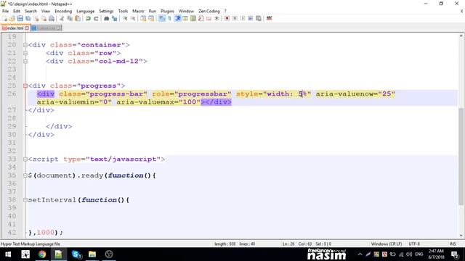The width and height of the screenshot is (465, 261).
Task: Click the scroll down arrow of the editor
Action: point(461,235)
